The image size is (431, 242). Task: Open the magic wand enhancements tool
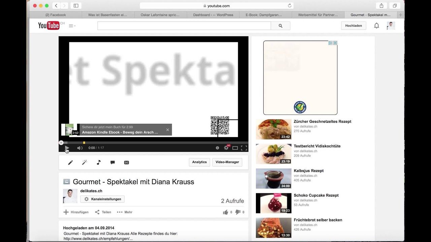tap(85, 162)
